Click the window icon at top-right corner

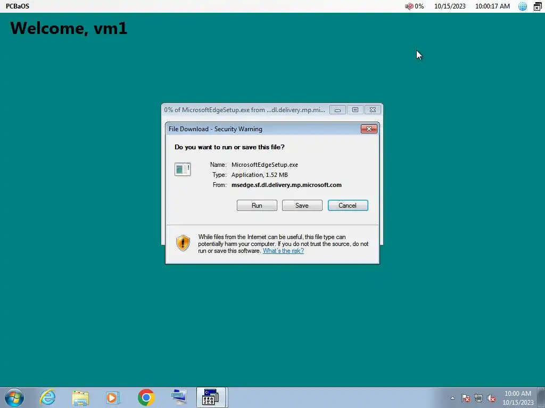pyautogui.click(x=538, y=6)
